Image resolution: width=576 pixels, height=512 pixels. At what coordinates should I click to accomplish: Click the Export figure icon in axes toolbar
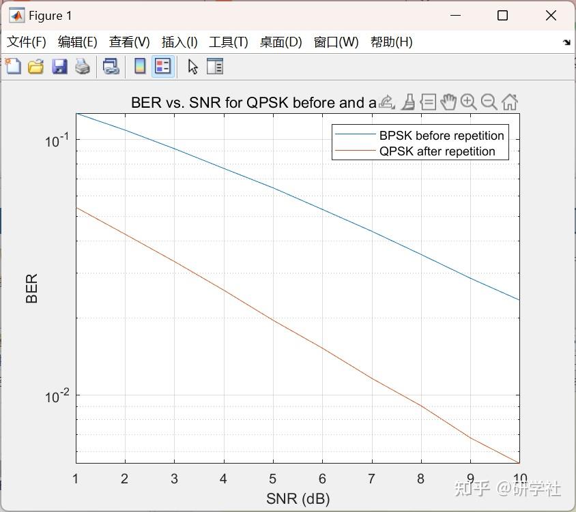(x=386, y=101)
